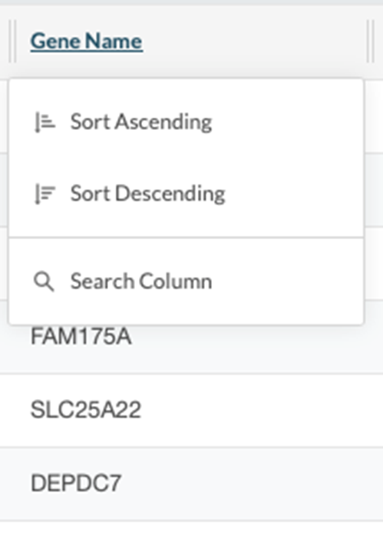This screenshot has width=383, height=536.
Task: Select the DEPDC7 gene cell
Action: point(76,484)
